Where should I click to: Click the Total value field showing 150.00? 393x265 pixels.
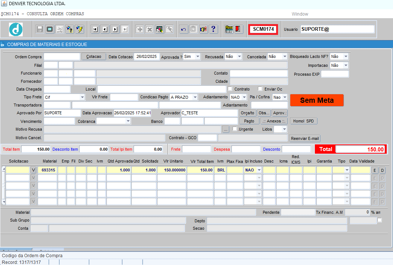pos(360,149)
